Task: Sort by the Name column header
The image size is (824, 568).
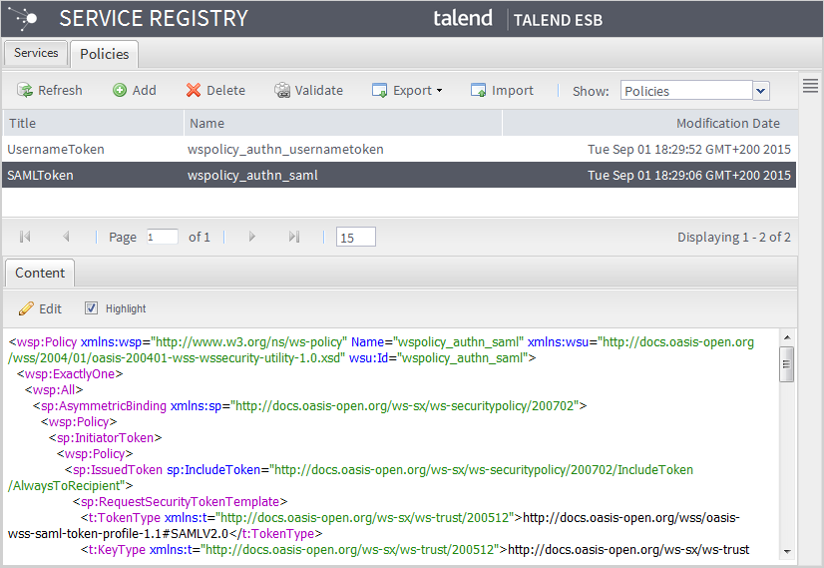Action: click(343, 123)
